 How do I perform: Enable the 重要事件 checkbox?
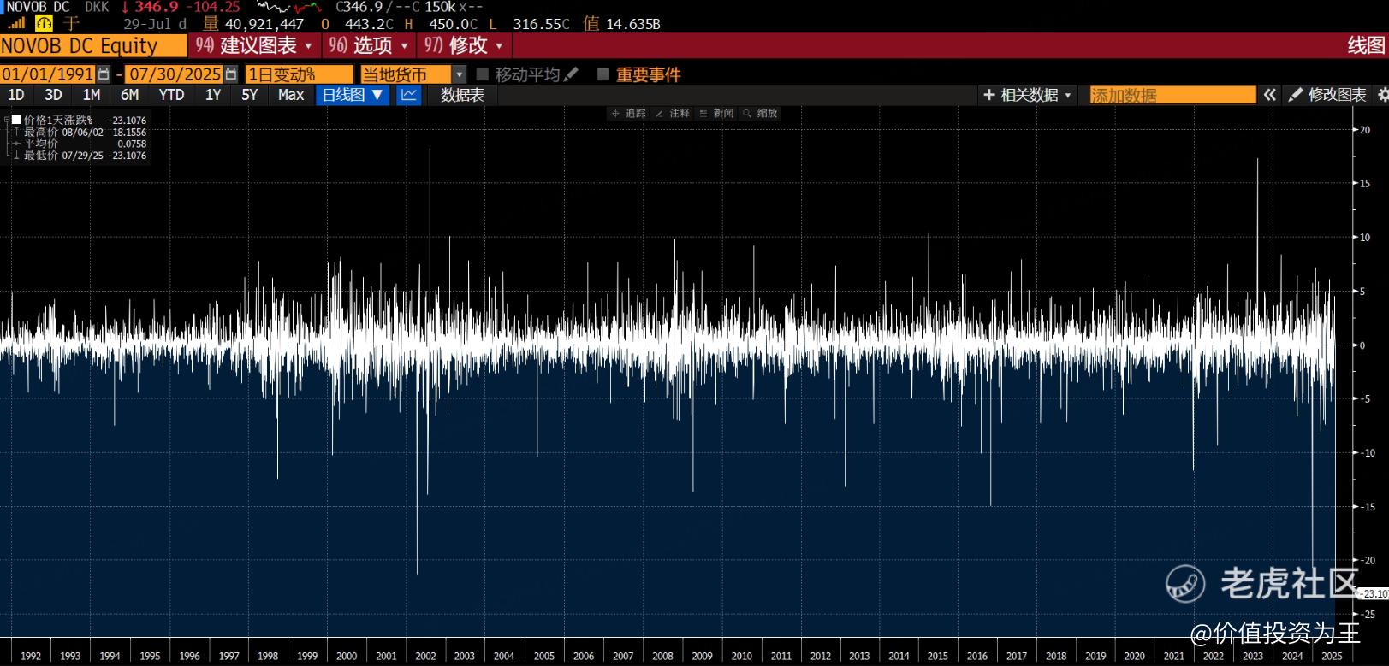(x=603, y=74)
